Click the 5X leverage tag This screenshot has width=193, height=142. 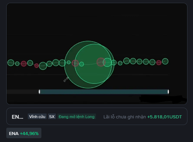(x=52, y=117)
